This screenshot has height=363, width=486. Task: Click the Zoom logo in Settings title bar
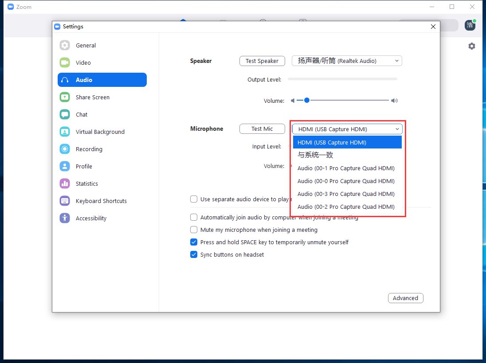57,27
